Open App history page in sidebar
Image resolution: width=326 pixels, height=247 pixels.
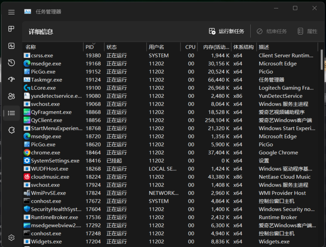coord(11,62)
